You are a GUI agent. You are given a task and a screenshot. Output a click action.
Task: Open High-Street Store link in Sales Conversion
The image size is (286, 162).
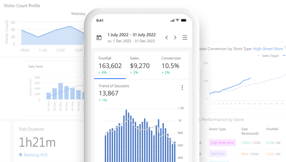point(268,49)
